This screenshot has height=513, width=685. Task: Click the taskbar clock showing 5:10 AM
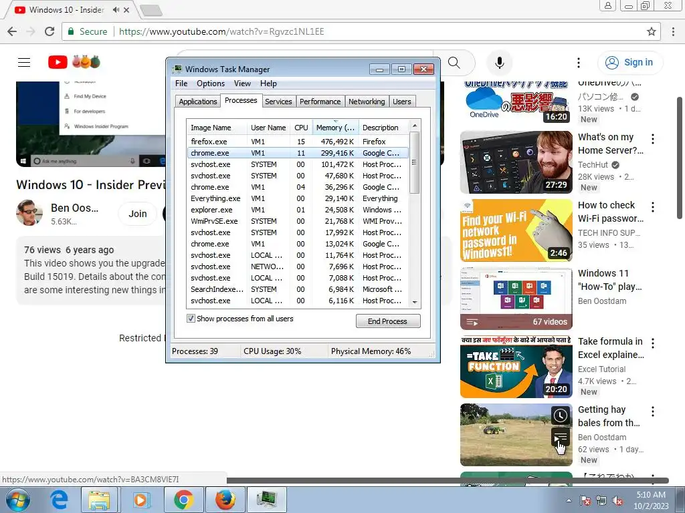point(651,500)
